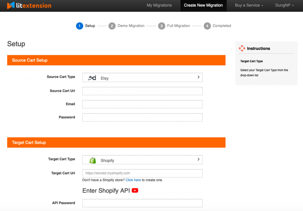Click the Full Migration step label
Image resolution: width=303 pixels, height=211 pixels.
pos(178,26)
